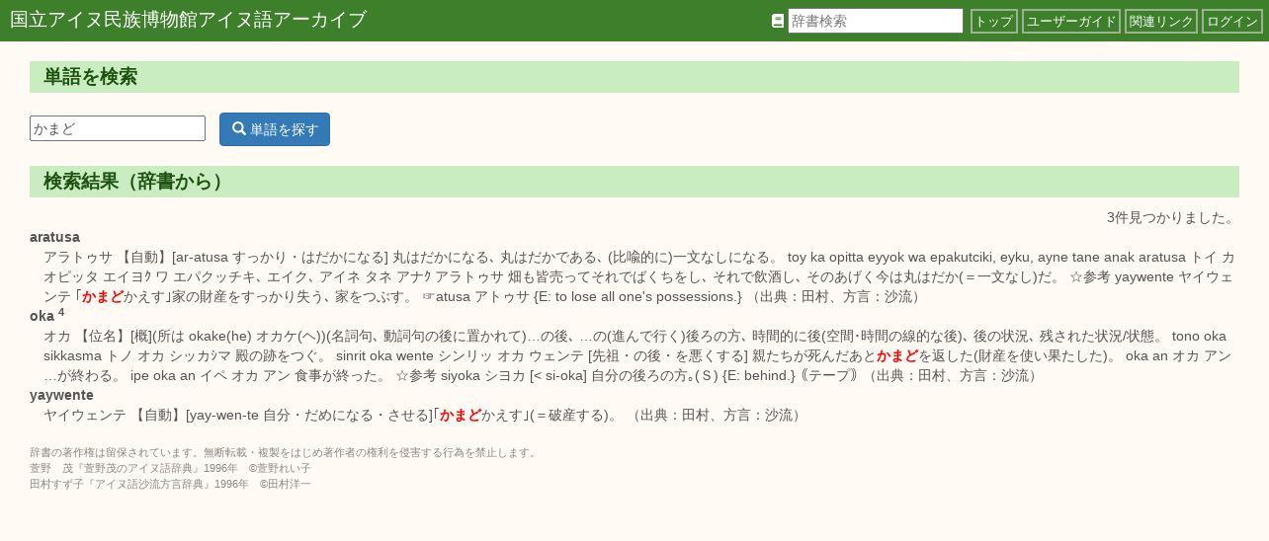This screenshot has height=541, width=1269.
Task: Click highlighted かまど in the yaywente entry
Action: pyautogui.click(x=461, y=415)
